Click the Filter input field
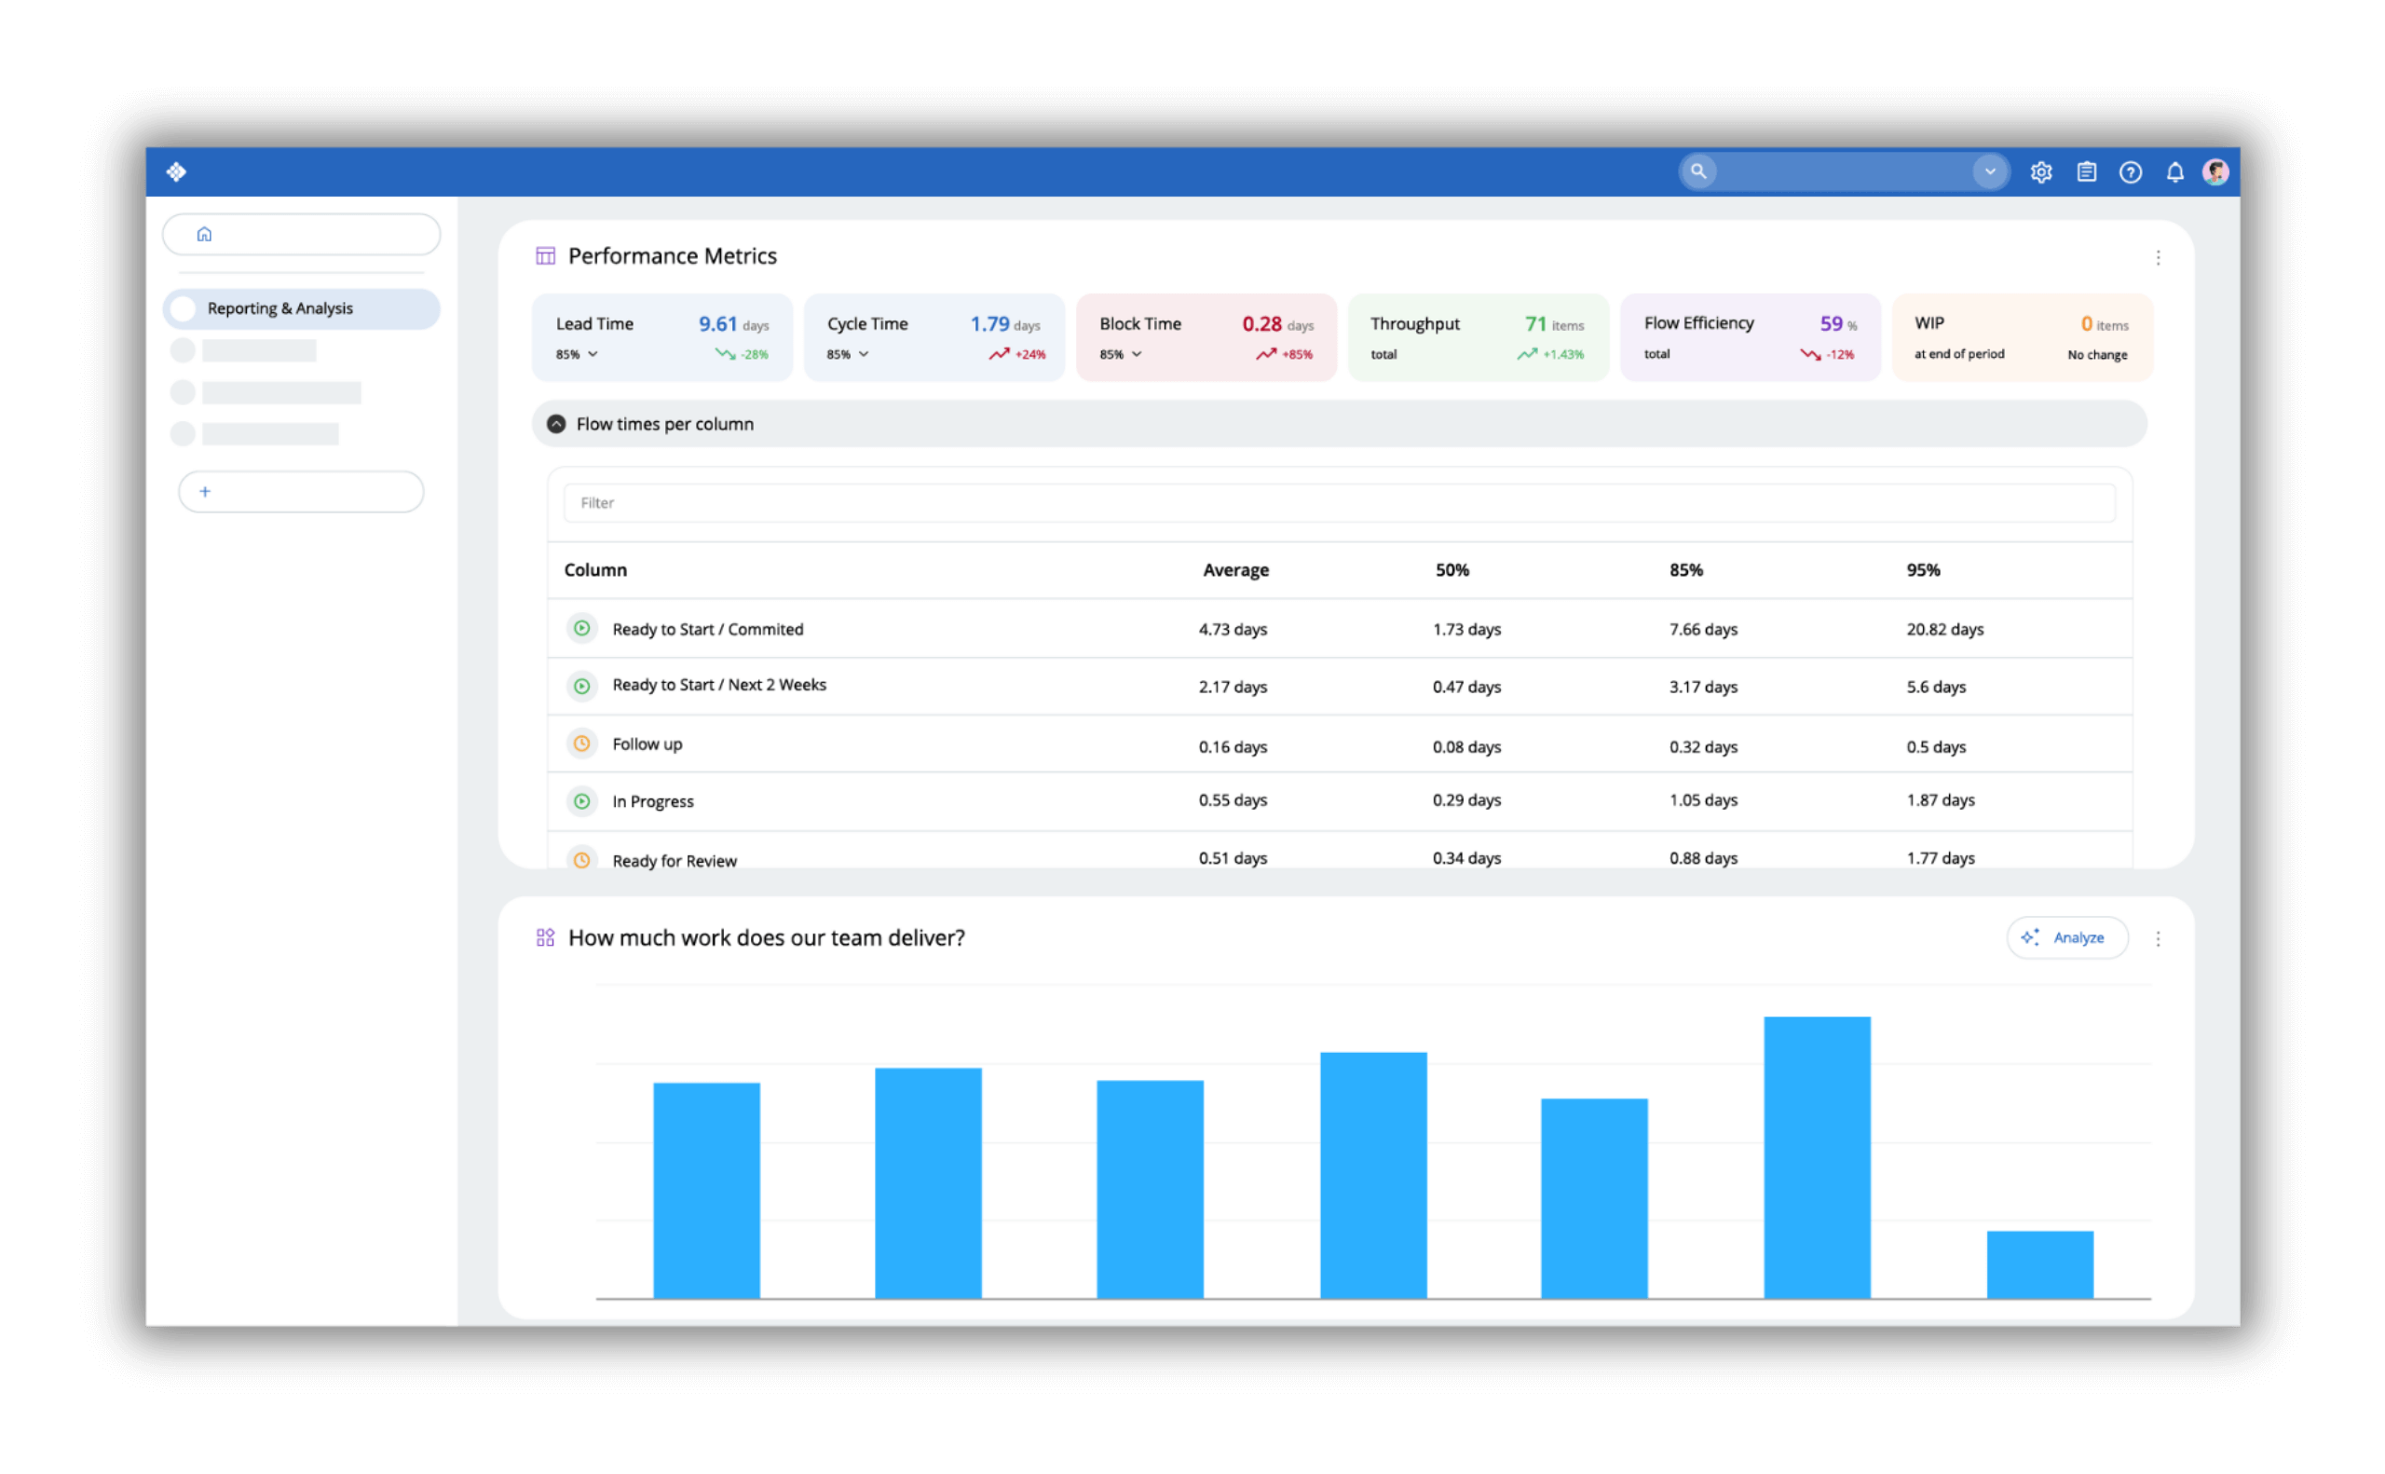This screenshot has height=1474, width=2385. click(x=1338, y=503)
